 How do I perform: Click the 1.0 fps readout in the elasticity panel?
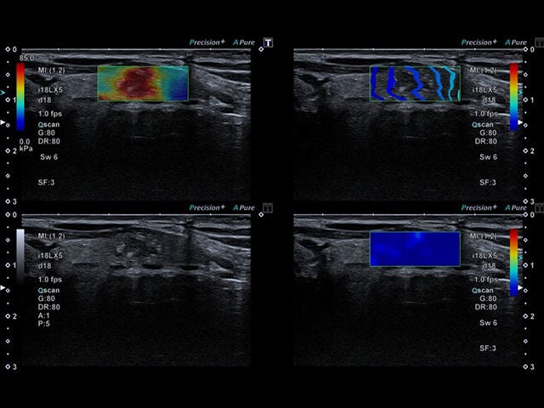pos(50,114)
